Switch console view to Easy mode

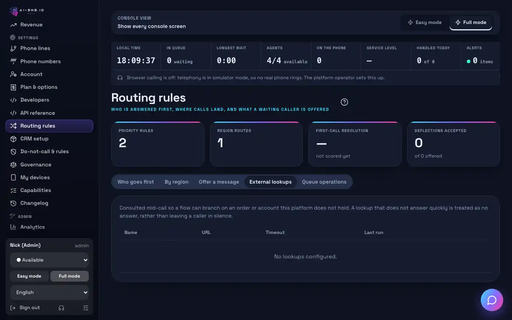pyautogui.click(x=424, y=22)
